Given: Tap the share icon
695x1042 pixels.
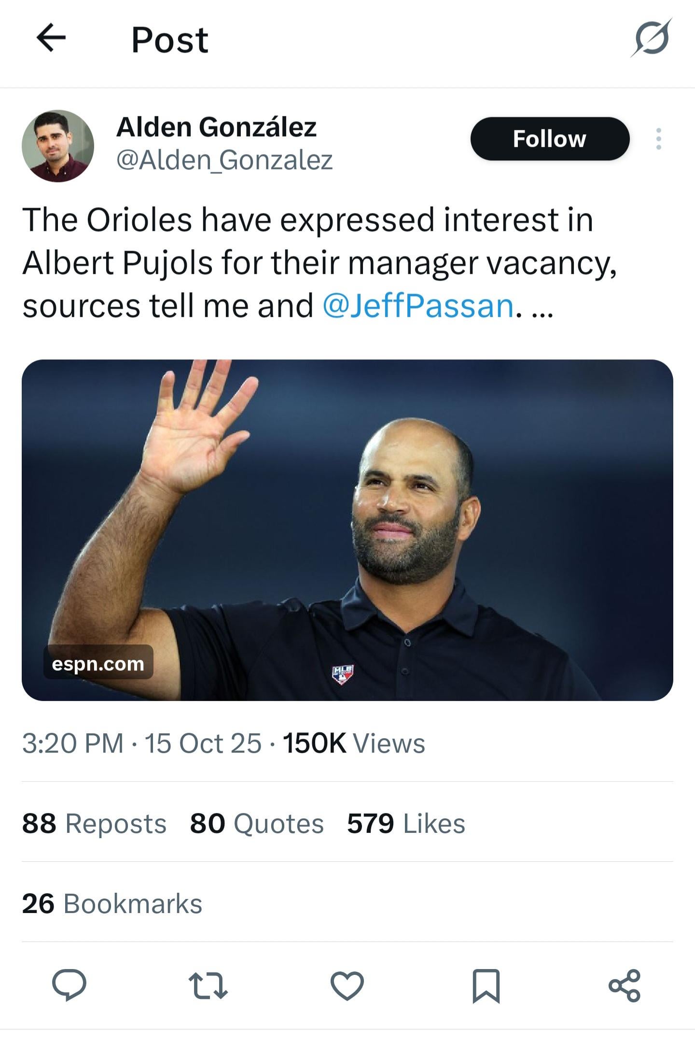Looking at the screenshot, I should coord(624,985).
